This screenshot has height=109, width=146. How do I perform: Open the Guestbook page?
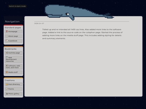click(14, 41)
